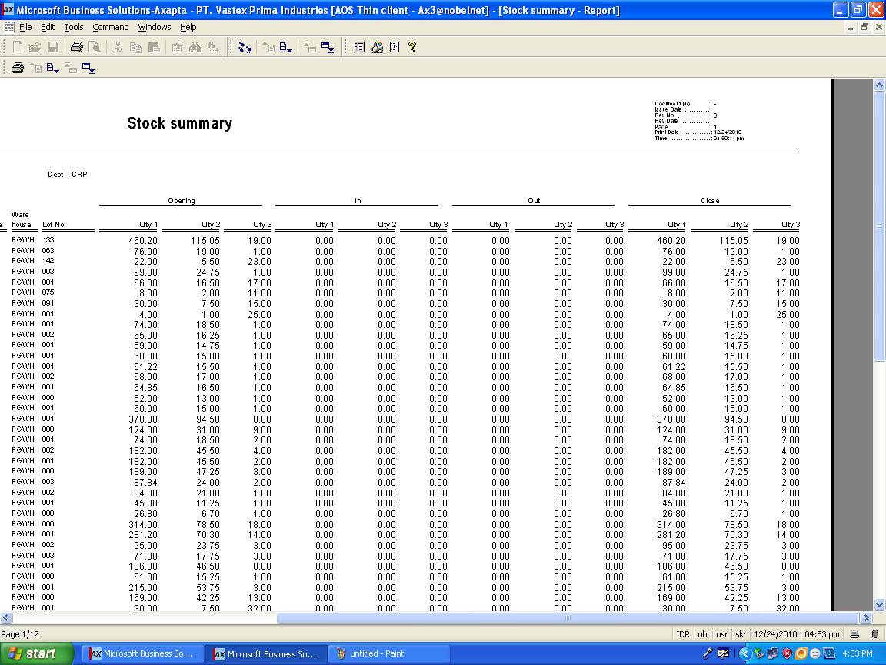This screenshot has width=886, height=665.
Task: Expand hidden tray icons with chevron
Action: coord(744,653)
